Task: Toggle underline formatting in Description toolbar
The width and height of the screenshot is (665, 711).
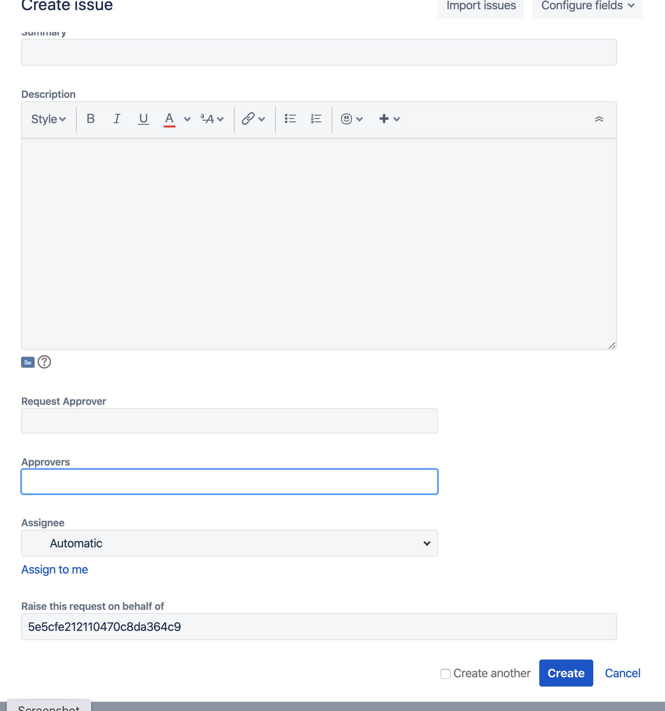Action: (143, 119)
